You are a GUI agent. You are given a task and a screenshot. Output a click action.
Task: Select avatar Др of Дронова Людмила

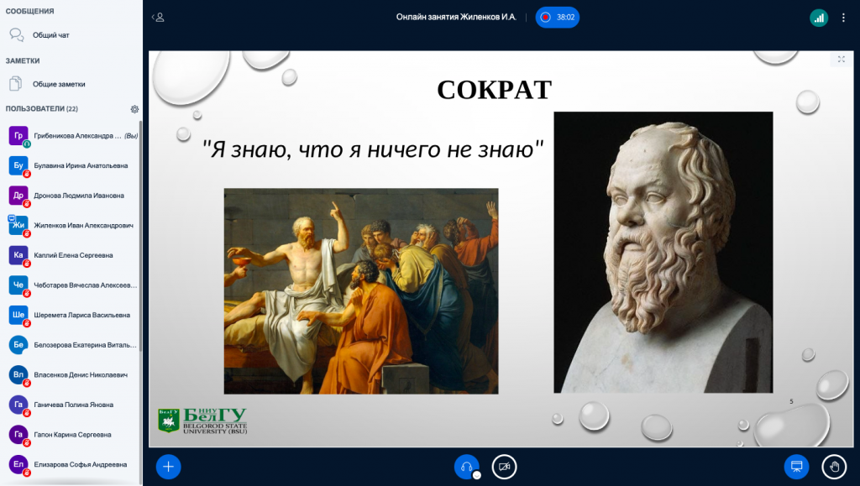[x=18, y=195]
